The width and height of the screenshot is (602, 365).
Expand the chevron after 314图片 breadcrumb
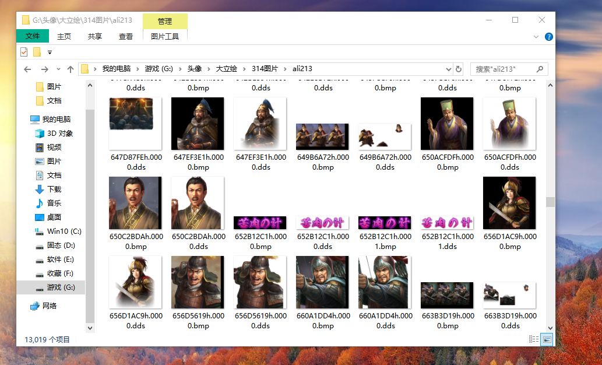pos(285,69)
